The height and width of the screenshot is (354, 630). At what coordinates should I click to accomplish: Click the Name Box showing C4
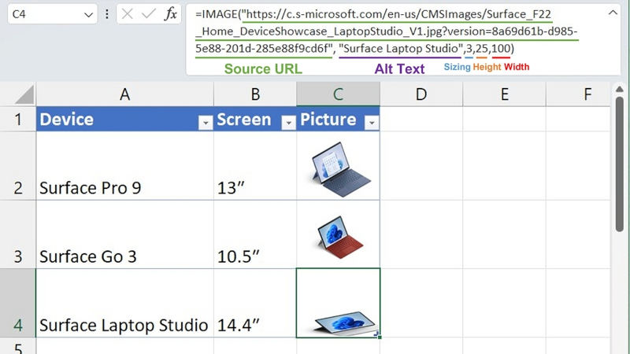pos(52,14)
